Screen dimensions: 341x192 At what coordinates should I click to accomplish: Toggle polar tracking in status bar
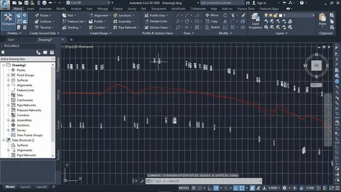(216, 188)
